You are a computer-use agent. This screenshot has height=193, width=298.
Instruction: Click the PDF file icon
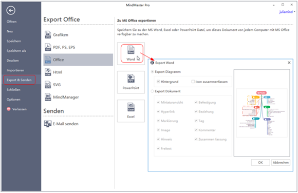(x=48, y=47)
